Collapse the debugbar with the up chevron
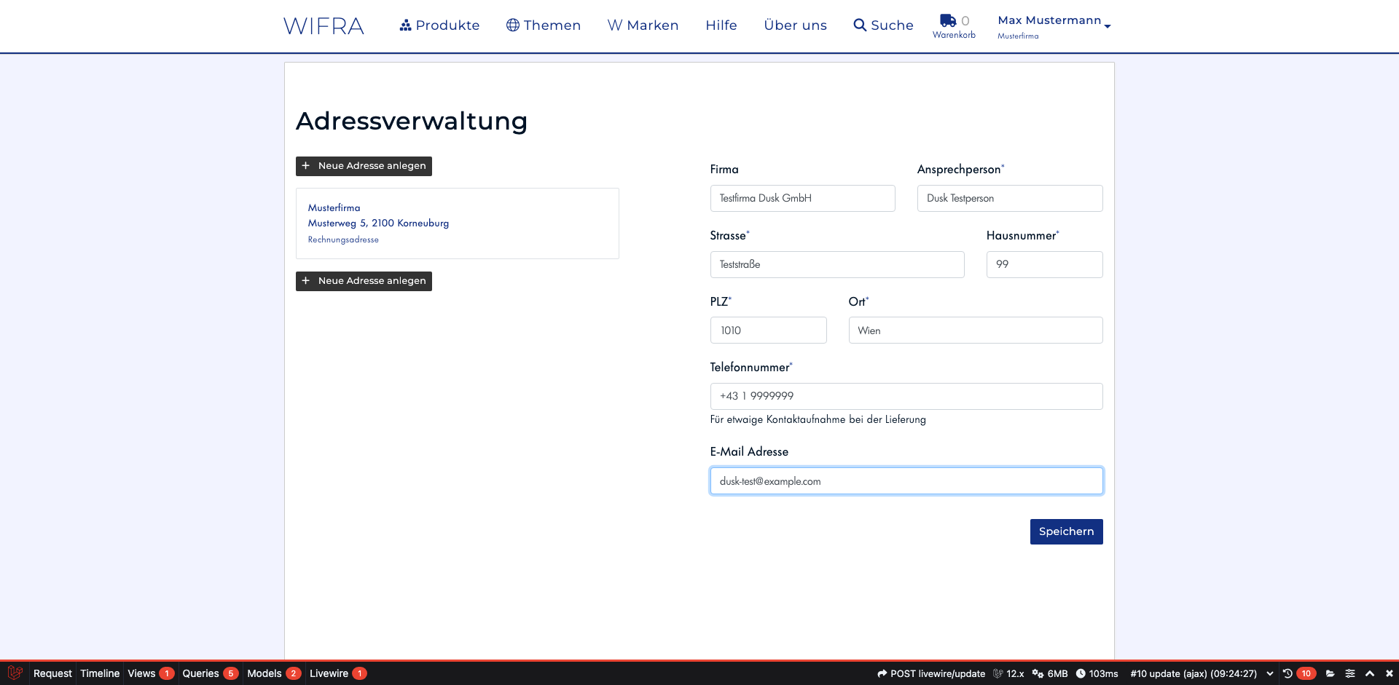 (1370, 673)
